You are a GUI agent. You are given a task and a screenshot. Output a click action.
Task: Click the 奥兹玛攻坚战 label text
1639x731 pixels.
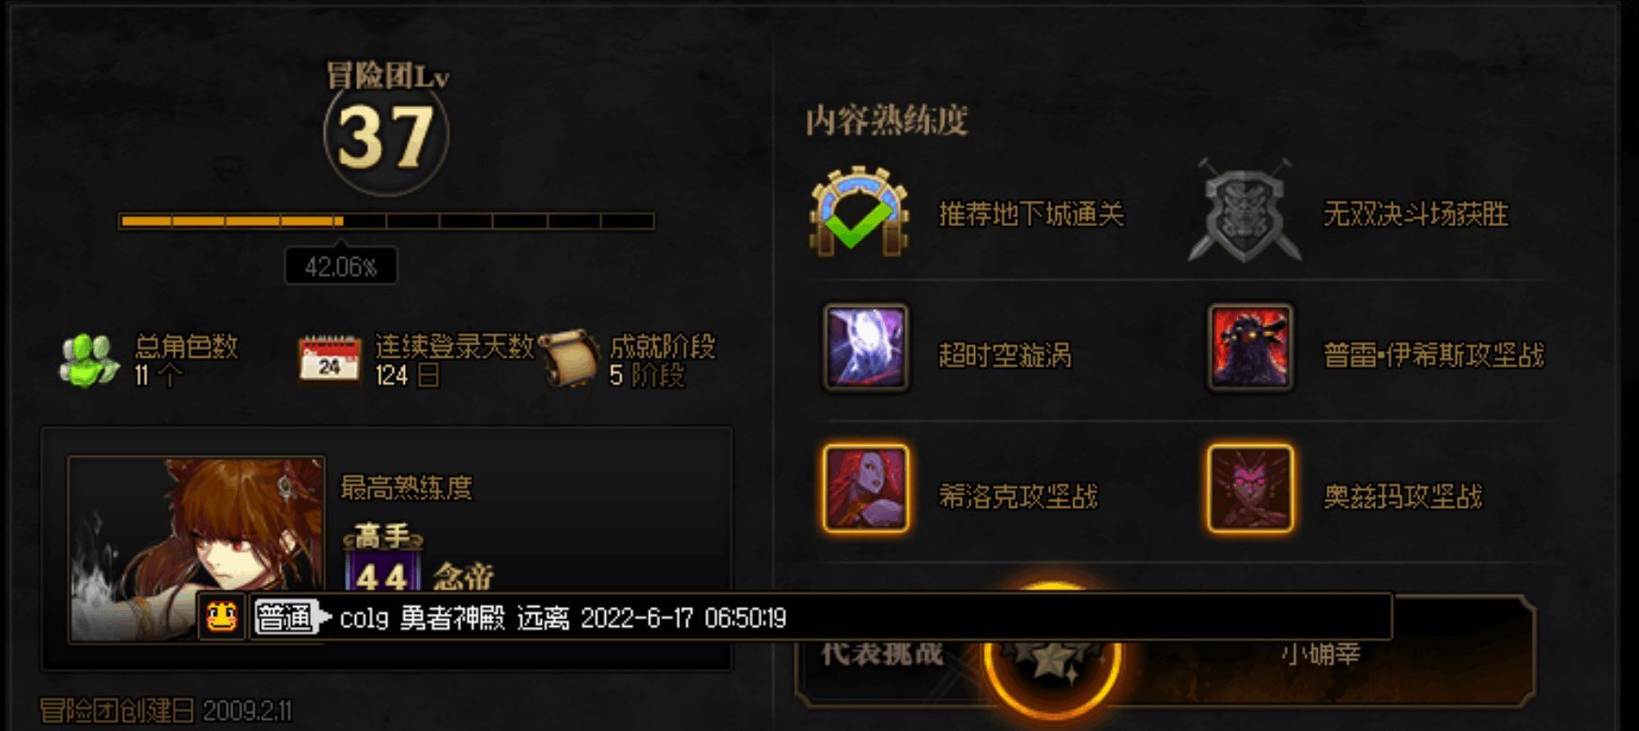(1402, 495)
